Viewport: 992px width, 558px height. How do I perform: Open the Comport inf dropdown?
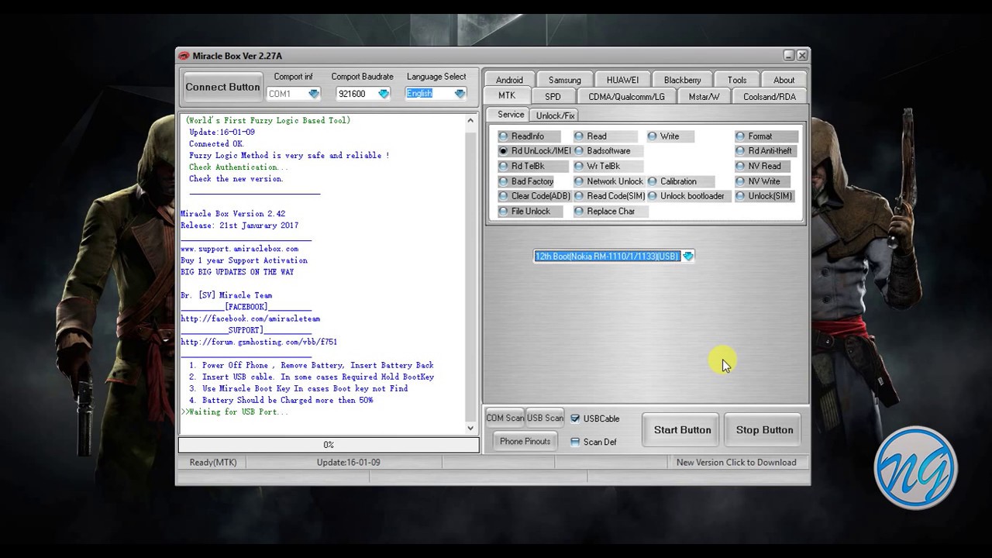(x=313, y=94)
